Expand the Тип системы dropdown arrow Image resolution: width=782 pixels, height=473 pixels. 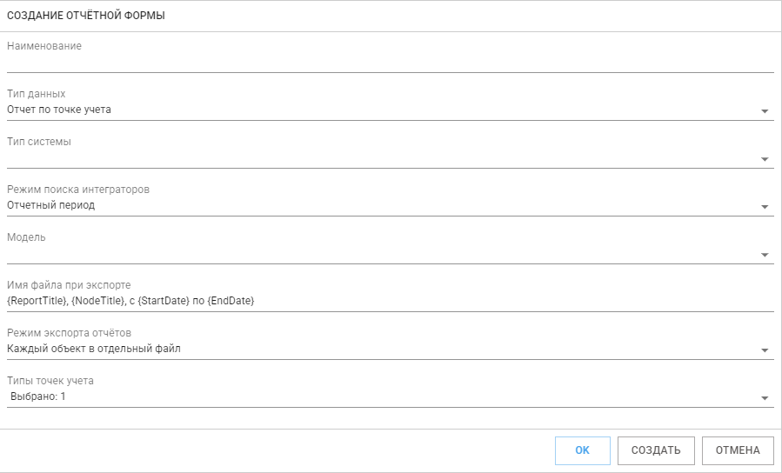point(765,159)
